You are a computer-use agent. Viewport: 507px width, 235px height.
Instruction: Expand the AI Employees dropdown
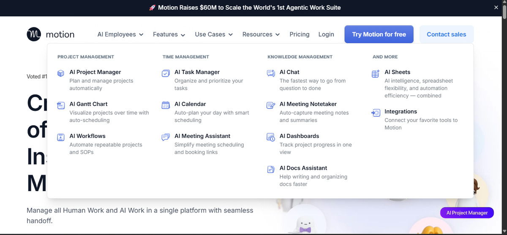(120, 35)
